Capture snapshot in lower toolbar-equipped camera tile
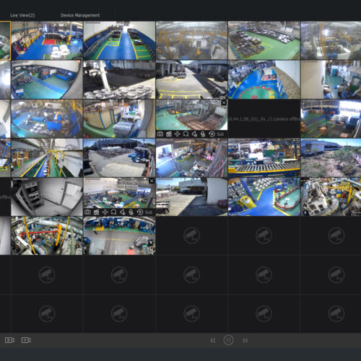 pyautogui.click(x=87, y=212)
